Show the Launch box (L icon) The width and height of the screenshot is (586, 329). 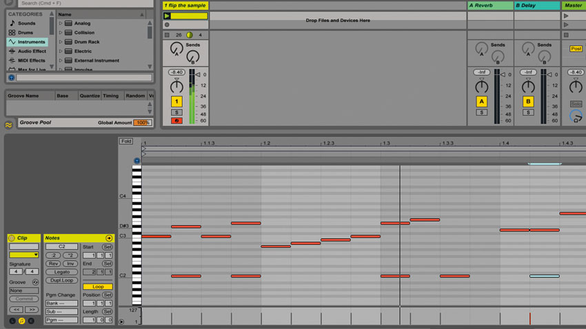click(x=12, y=321)
